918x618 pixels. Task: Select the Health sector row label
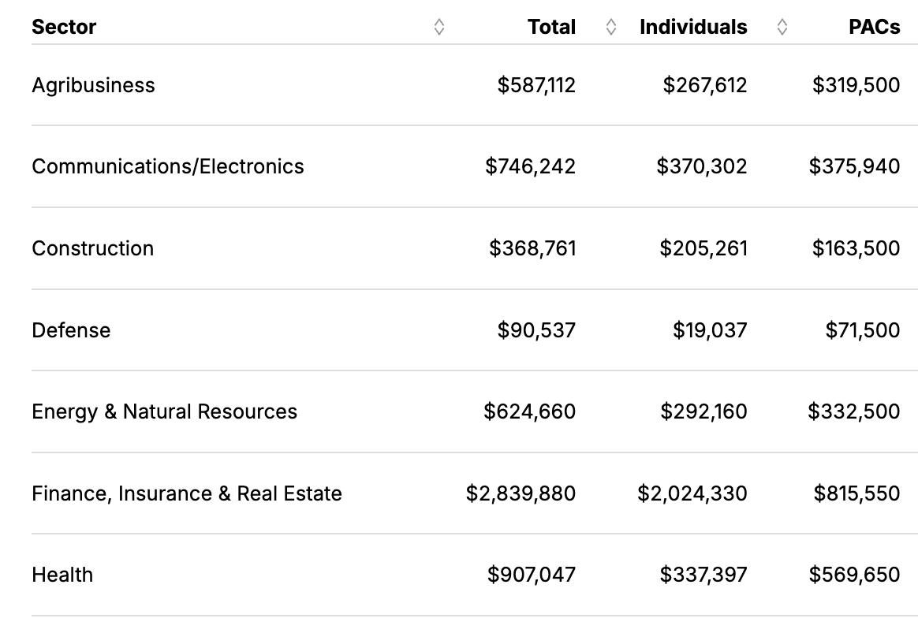62,575
